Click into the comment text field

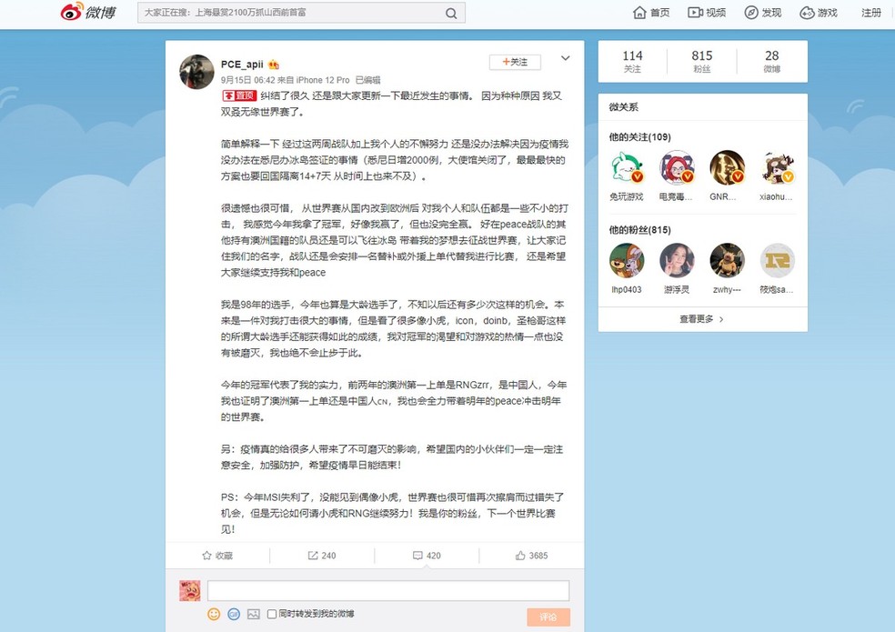pos(388,590)
